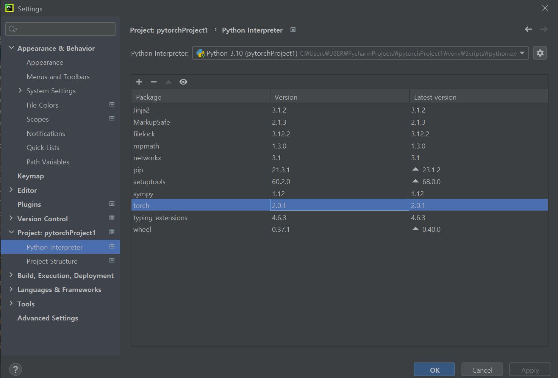Sort by Version column header

[340, 97]
